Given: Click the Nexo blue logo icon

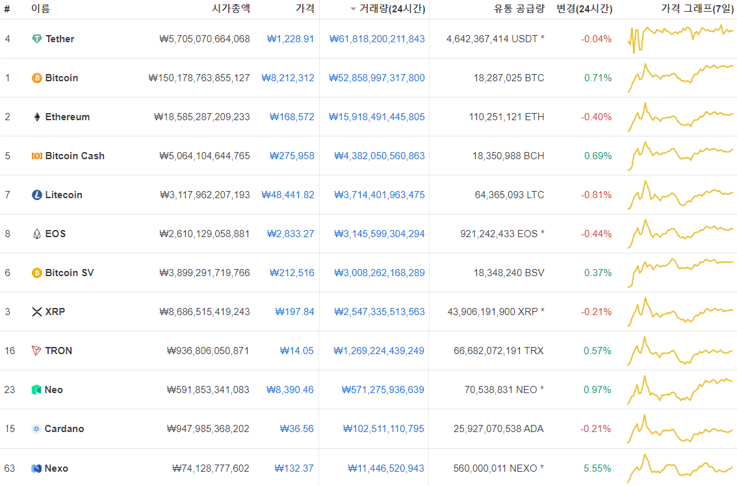Looking at the screenshot, I should (x=36, y=468).
